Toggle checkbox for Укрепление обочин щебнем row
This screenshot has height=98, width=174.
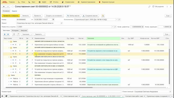[x=27, y=81]
